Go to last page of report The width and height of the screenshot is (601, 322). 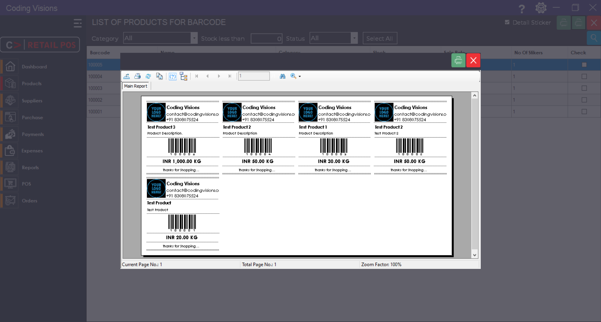coord(230,76)
